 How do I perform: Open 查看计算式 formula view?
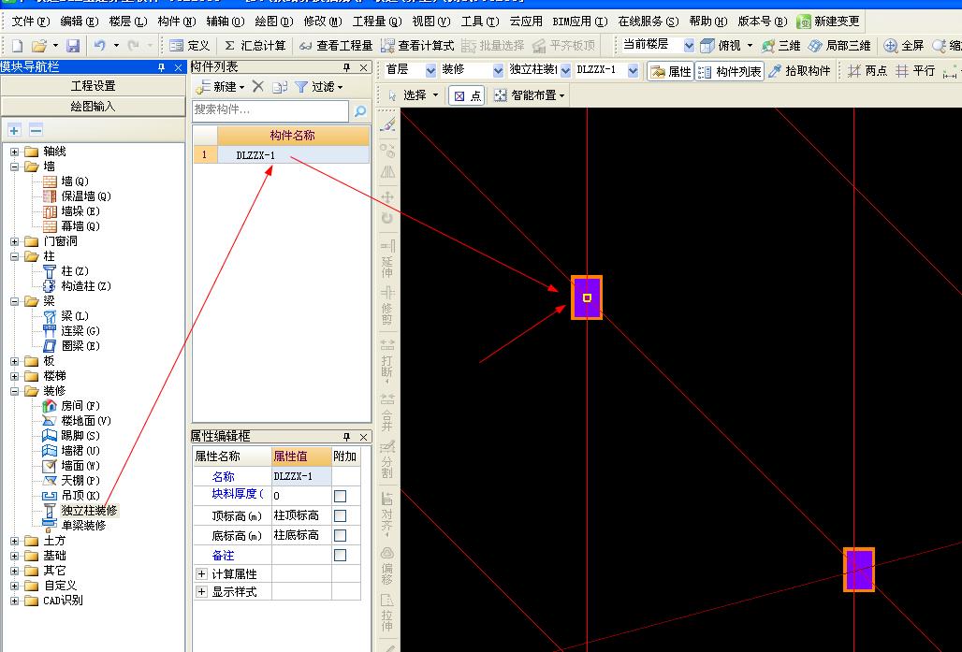[x=417, y=46]
